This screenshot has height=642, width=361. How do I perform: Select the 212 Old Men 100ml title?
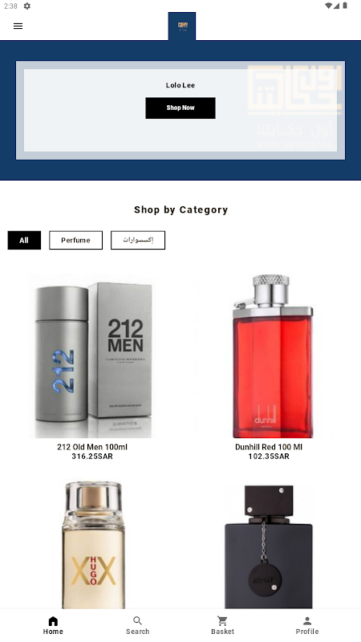(x=92, y=447)
